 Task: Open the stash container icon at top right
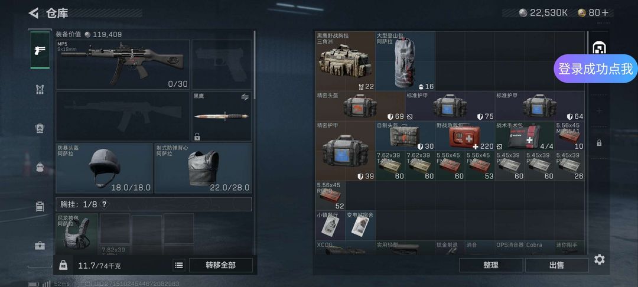600,48
